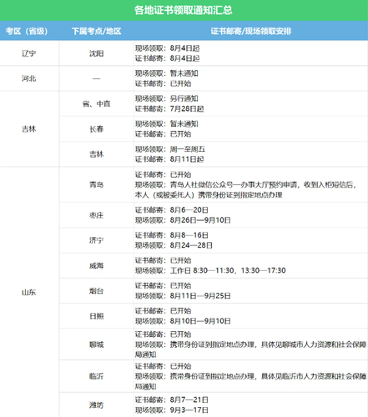Click the province cell 山东
Viewport: 368px width, 417px height.
pyautogui.click(x=29, y=293)
